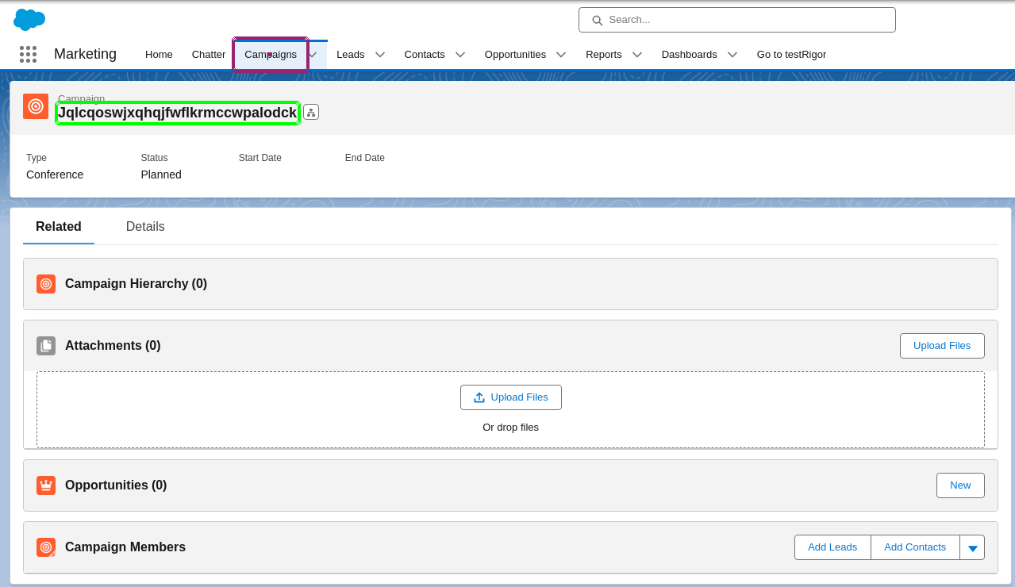Click Upload Files button in drop zone

pyautogui.click(x=511, y=397)
